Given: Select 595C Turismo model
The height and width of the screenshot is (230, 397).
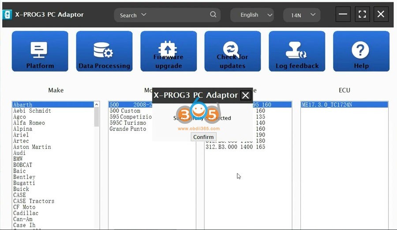Looking at the screenshot, I should (x=131, y=123).
